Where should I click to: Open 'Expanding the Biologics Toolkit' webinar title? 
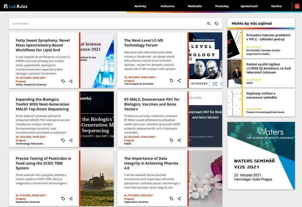(43, 104)
